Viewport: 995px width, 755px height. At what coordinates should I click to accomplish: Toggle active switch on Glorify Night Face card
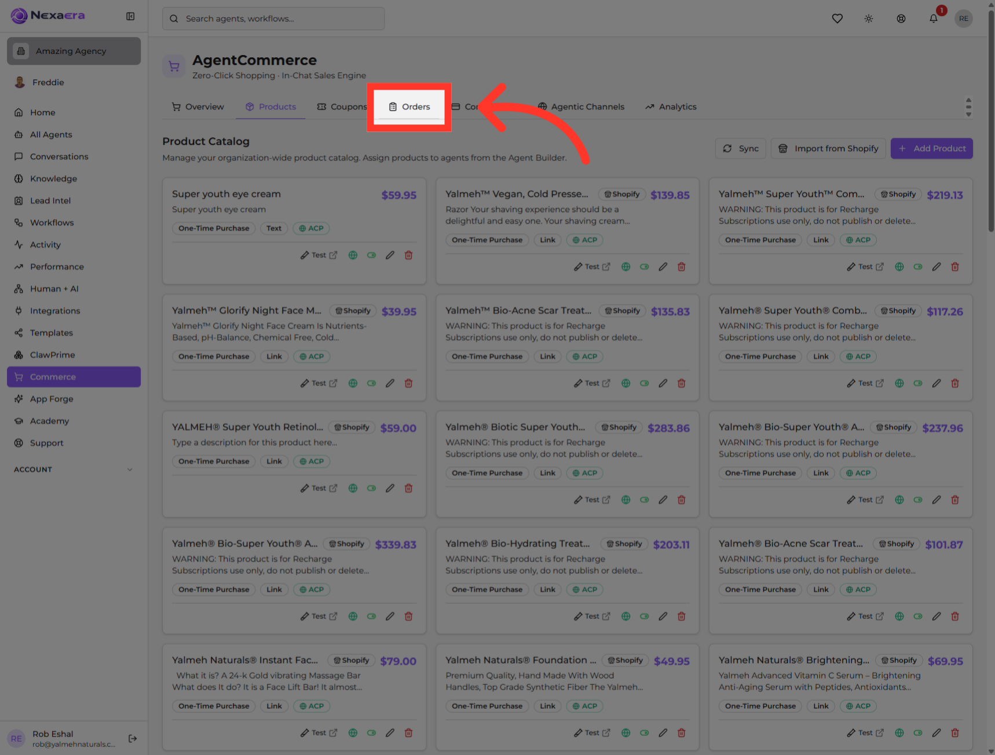(371, 383)
